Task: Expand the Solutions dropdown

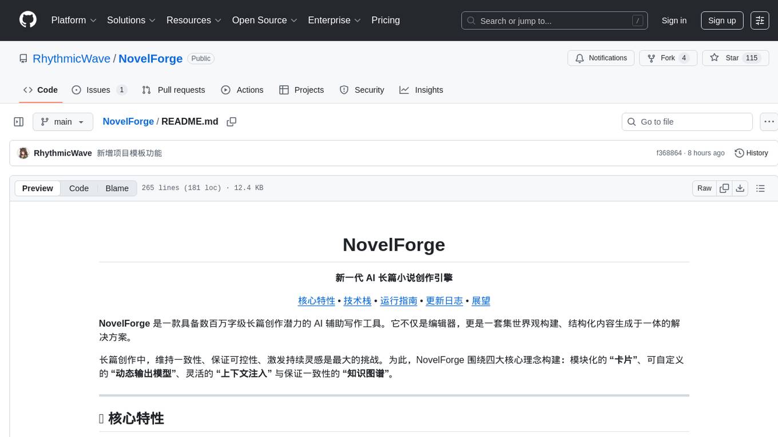Action: pos(132,20)
